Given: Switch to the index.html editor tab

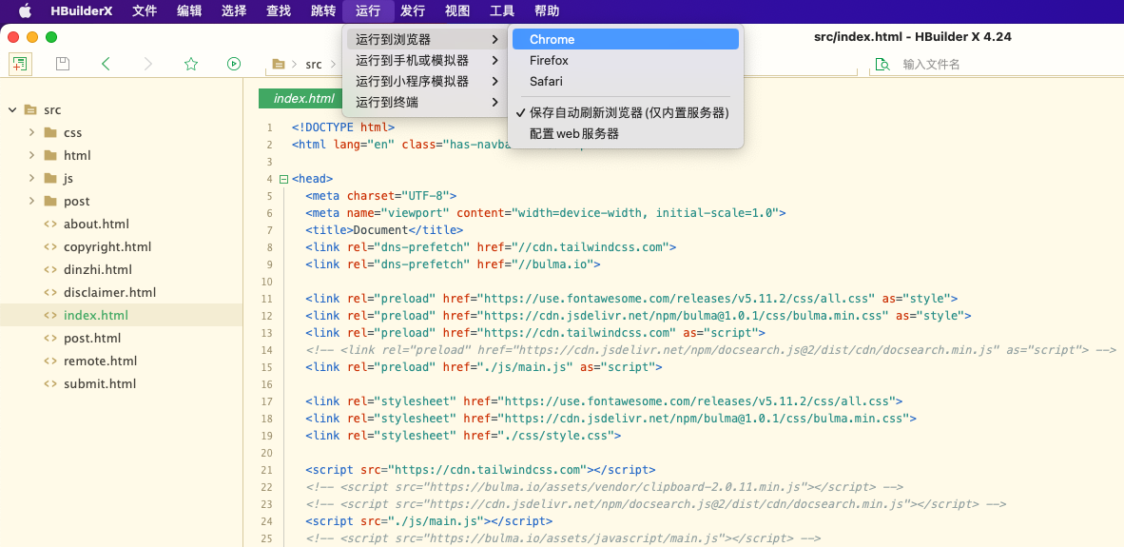Looking at the screenshot, I should 303,99.
